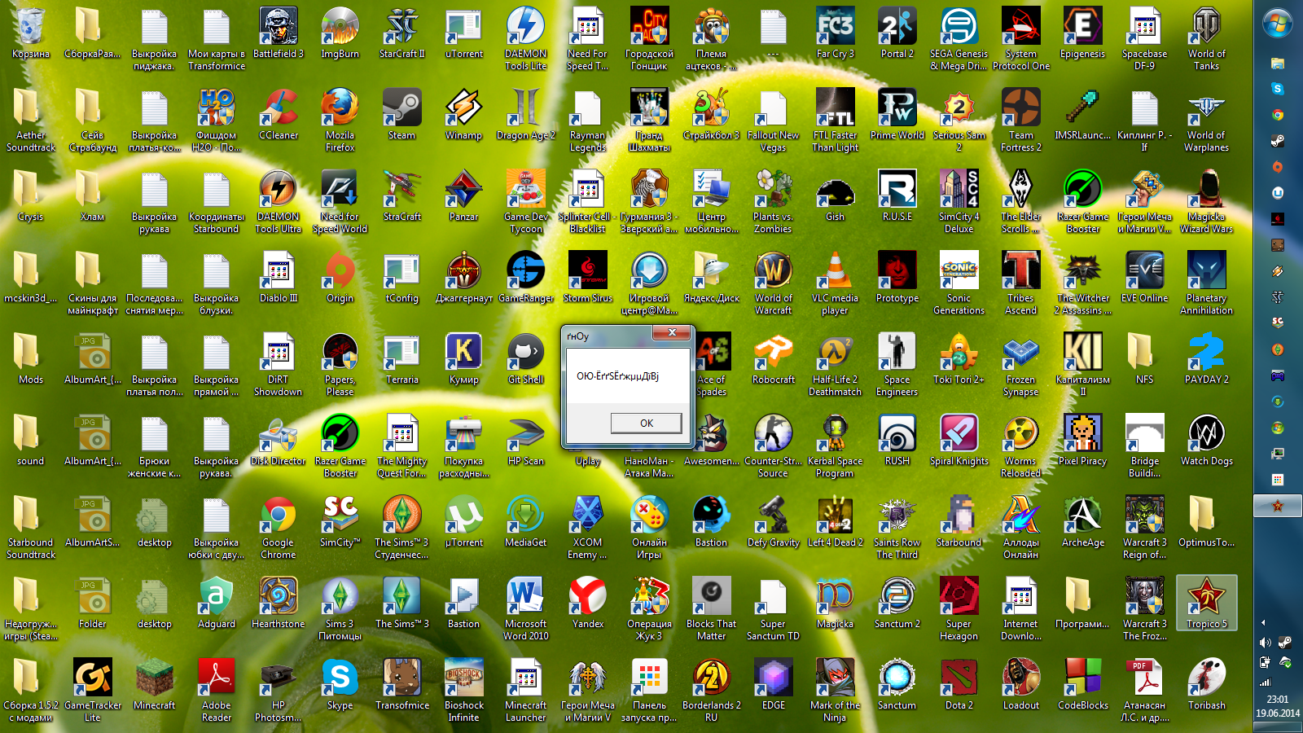The height and width of the screenshot is (733, 1303).
Task: Select the CodeBlocks desktop icon
Action: coord(1083,686)
